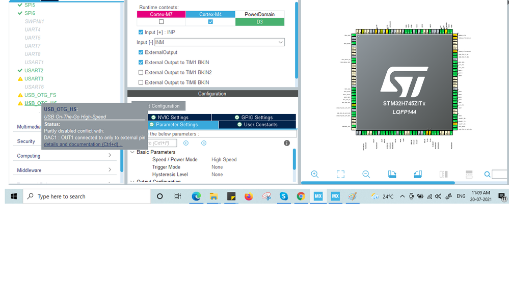The width and height of the screenshot is (509, 286).
Task: Switch to first STM32CubeMX window
Action: 318,196
